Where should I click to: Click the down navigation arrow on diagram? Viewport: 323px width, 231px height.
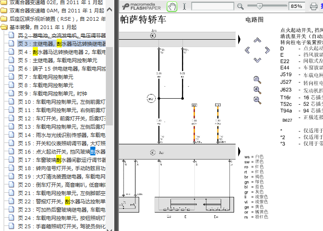pos(257,60)
